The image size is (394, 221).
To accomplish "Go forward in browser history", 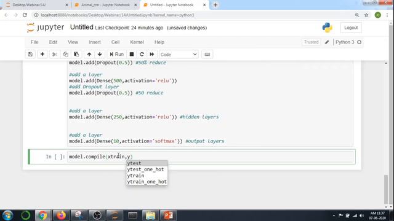I will 15,15.
